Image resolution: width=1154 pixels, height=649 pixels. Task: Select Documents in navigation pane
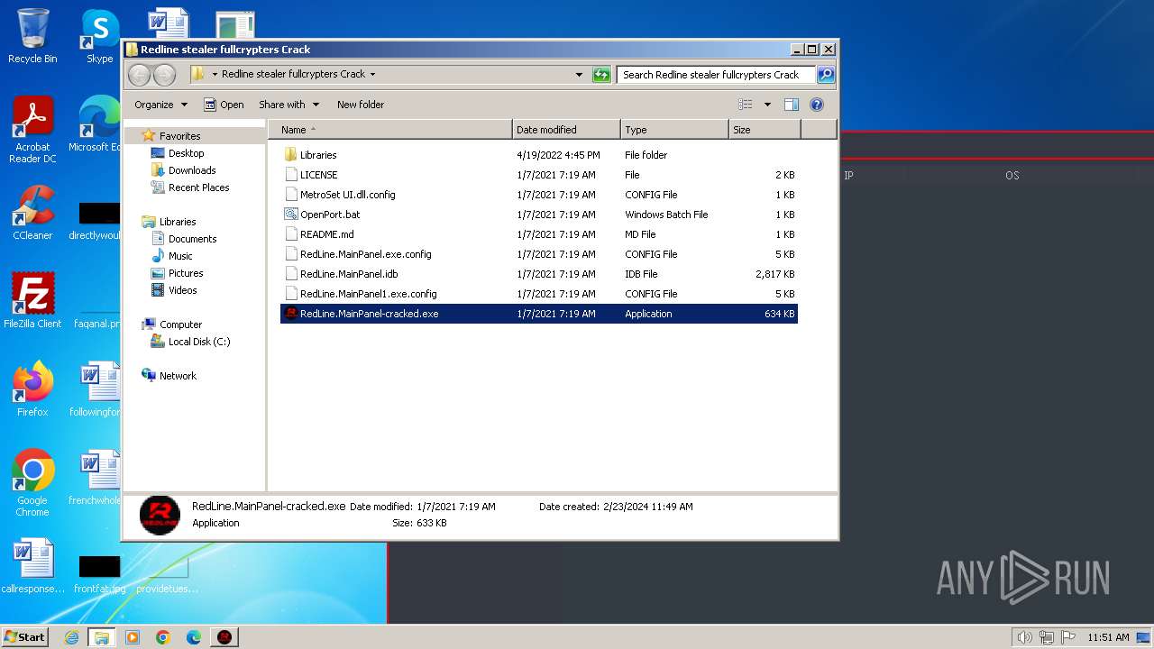click(192, 239)
